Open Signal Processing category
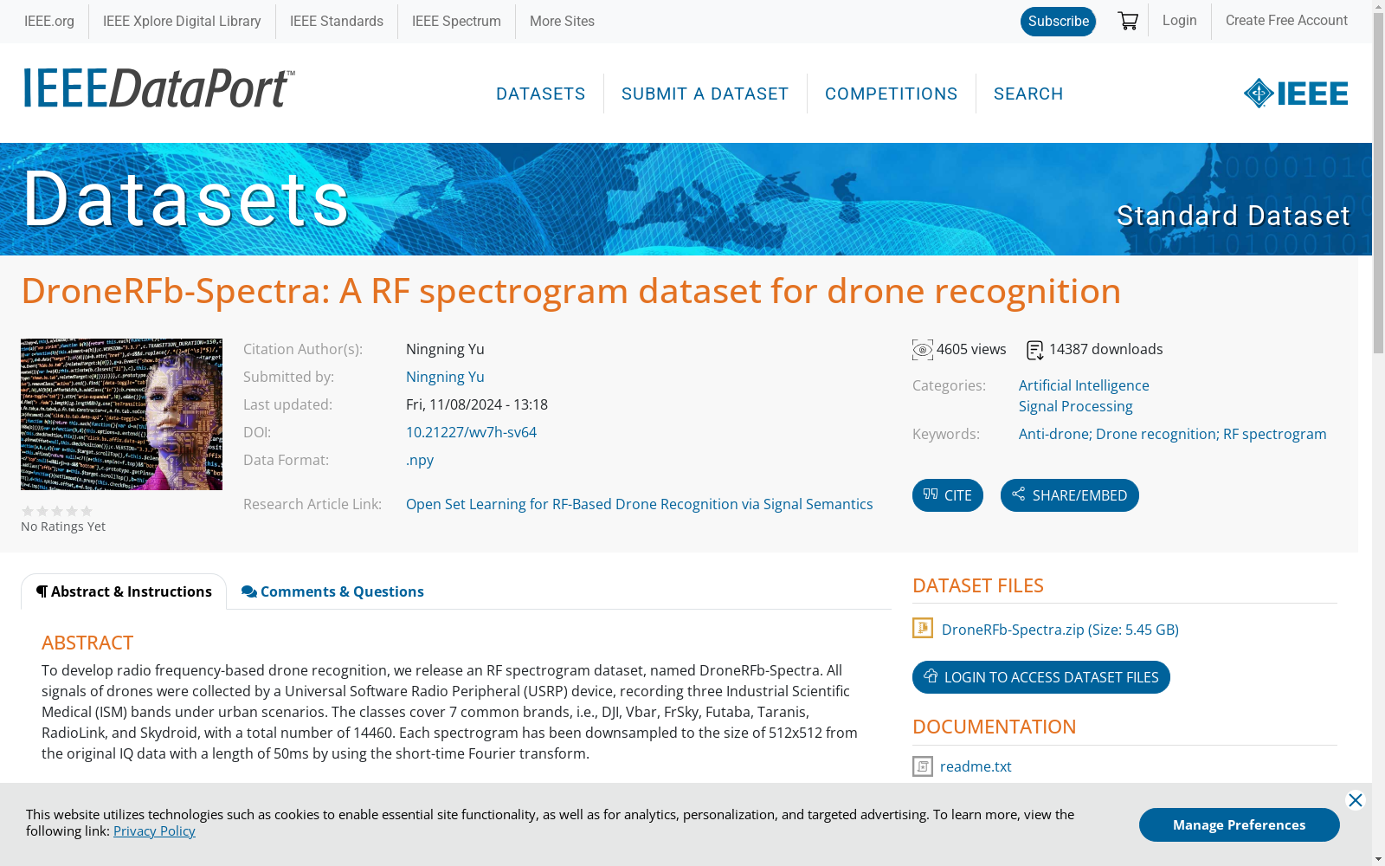This screenshot has width=1385, height=866. pyautogui.click(x=1075, y=406)
